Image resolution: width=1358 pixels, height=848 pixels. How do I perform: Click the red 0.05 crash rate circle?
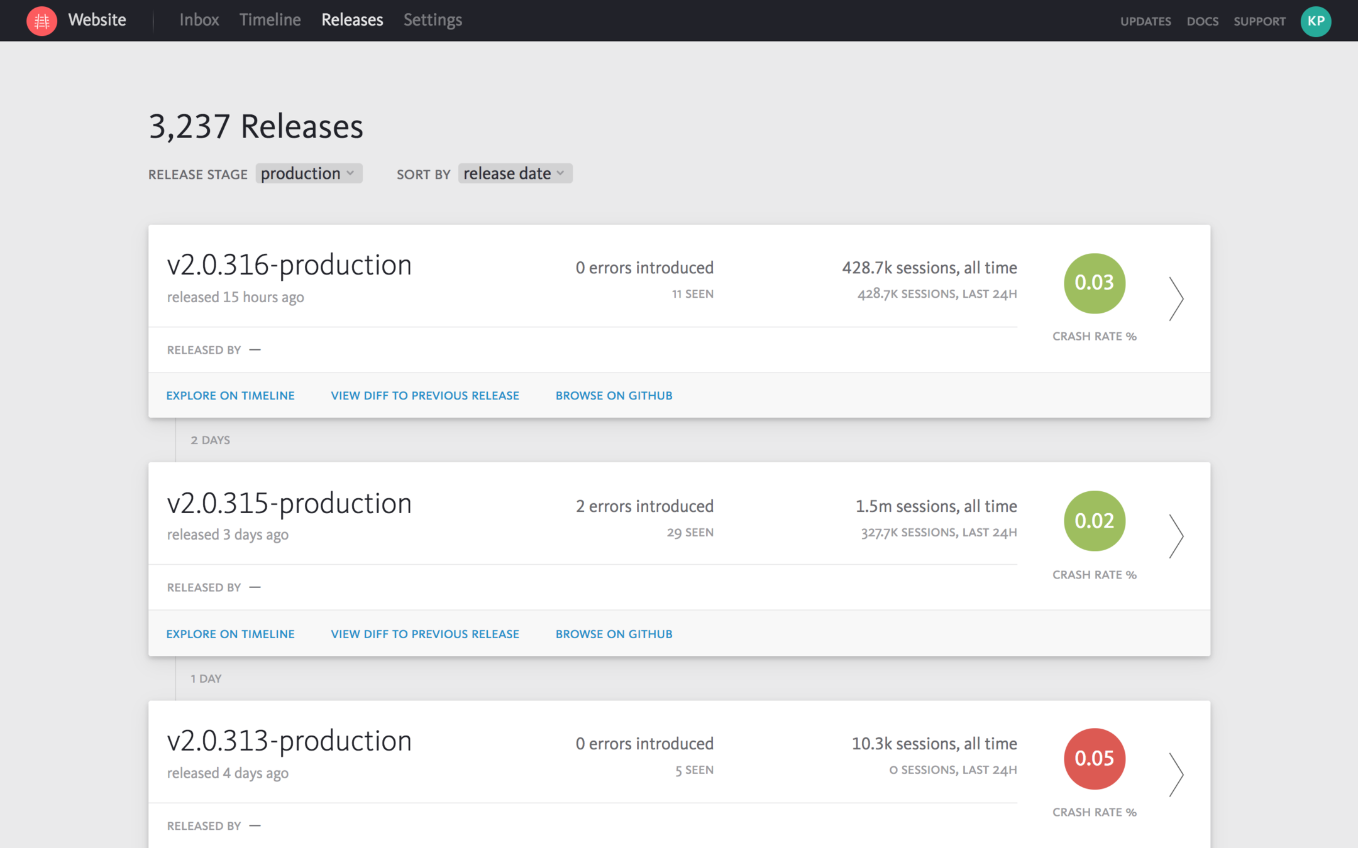tap(1094, 758)
